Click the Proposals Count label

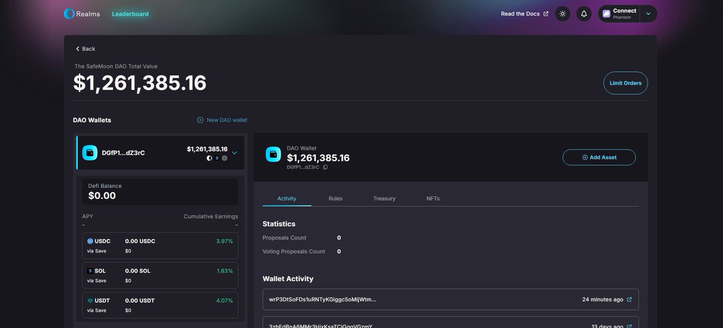click(284, 238)
